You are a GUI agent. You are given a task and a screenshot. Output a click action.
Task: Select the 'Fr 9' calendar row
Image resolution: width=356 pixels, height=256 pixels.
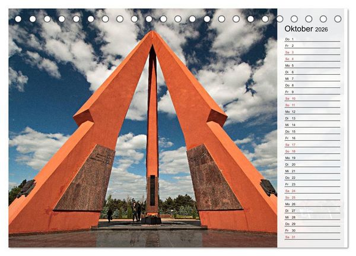point(313,92)
